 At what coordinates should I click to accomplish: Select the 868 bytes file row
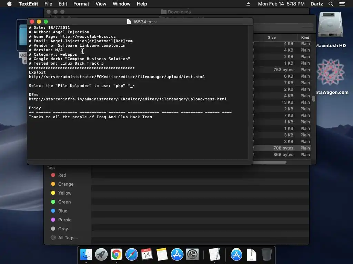click(x=282, y=155)
